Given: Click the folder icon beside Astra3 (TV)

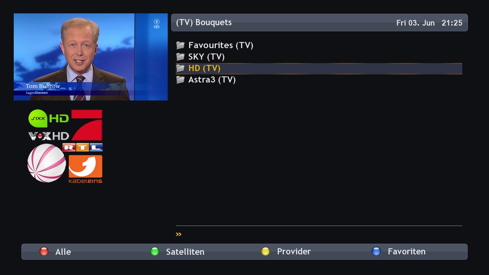Looking at the screenshot, I should click(180, 80).
